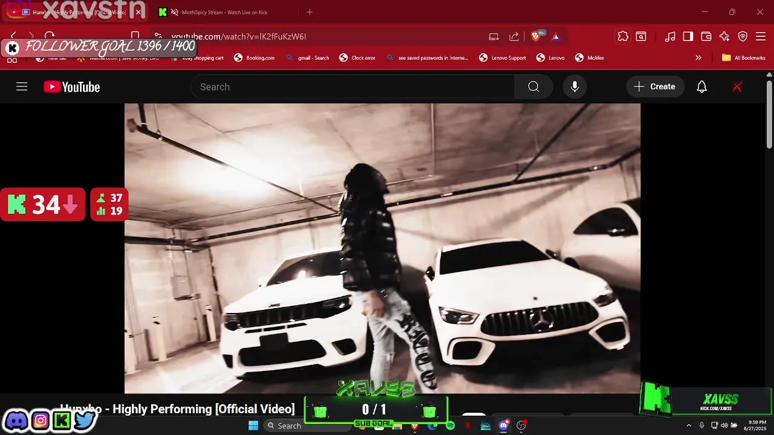Open the Brave VPN shield icon
The width and height of the screenshot is (774, 435).
tap(743, 37)
